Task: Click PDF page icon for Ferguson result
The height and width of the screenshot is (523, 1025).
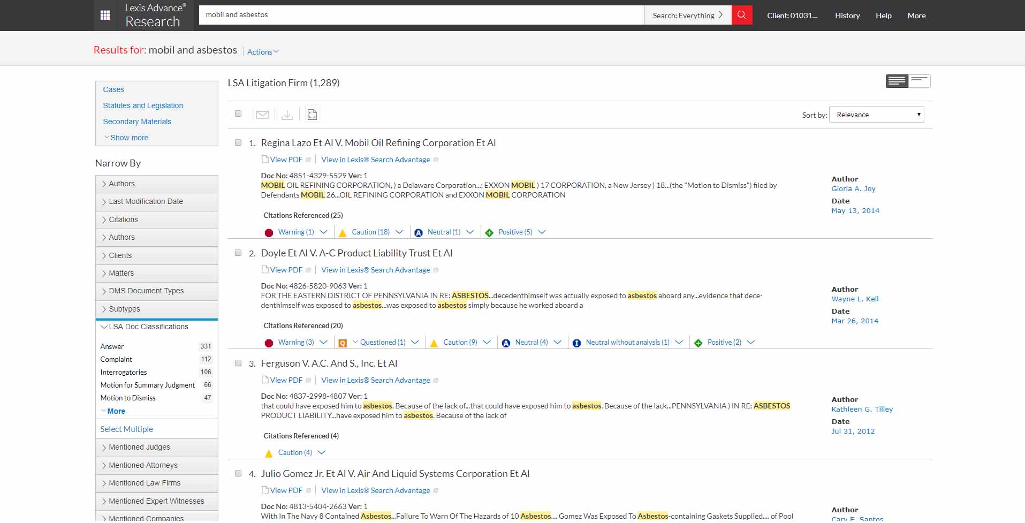Action: pyautogui.click(x=265, y=380)
